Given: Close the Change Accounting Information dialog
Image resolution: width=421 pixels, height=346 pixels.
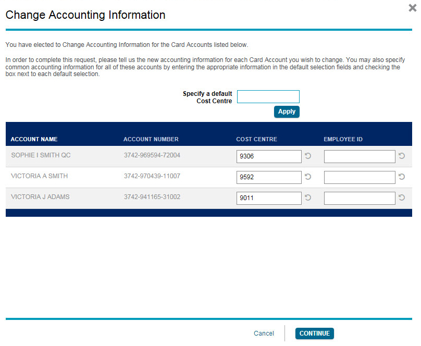Looking at the screenshot, I should [x=413, y=8].
